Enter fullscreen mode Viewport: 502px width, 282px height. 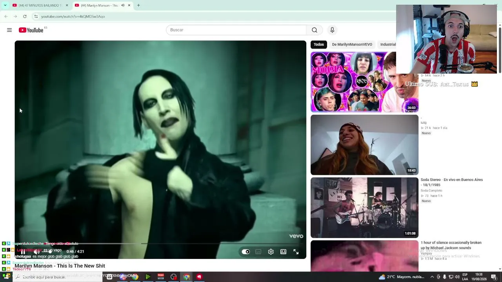(296, 252)
